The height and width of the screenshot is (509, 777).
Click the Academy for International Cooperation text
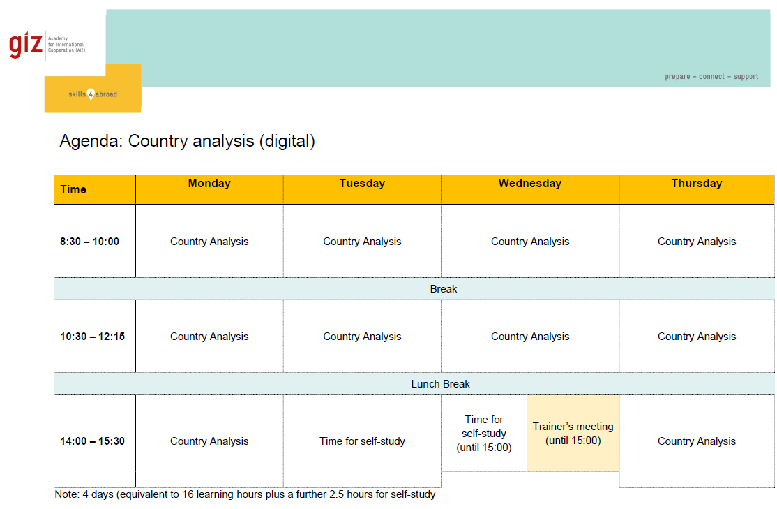[66, 45]
